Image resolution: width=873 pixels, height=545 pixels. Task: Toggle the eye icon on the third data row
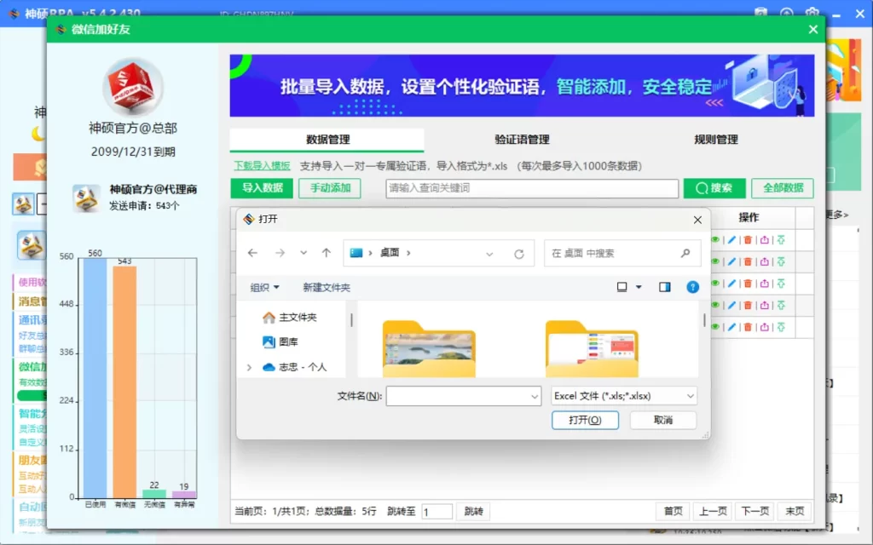(714, 283)
